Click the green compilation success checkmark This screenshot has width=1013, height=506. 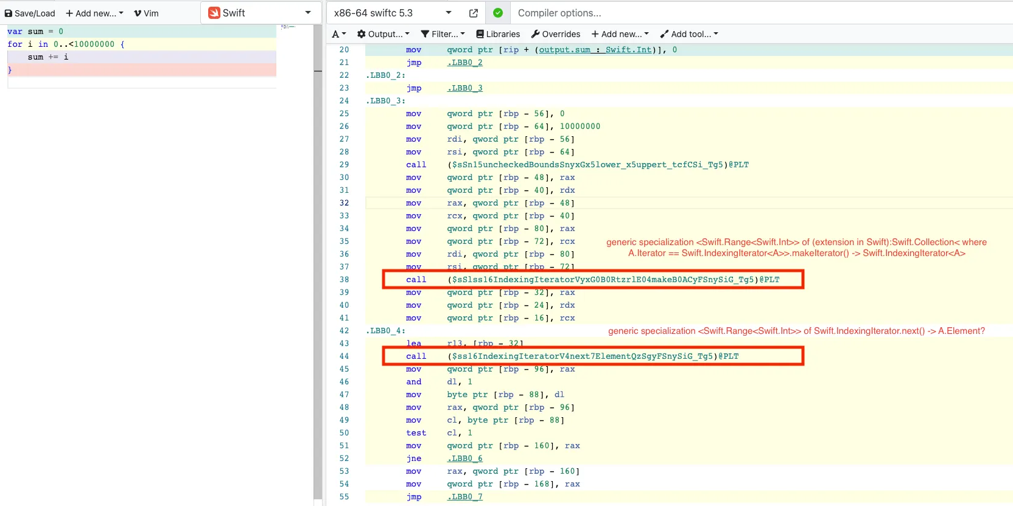point(498,13)
